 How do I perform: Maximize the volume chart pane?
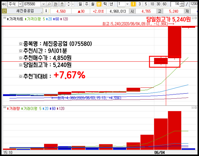[193, 108]
